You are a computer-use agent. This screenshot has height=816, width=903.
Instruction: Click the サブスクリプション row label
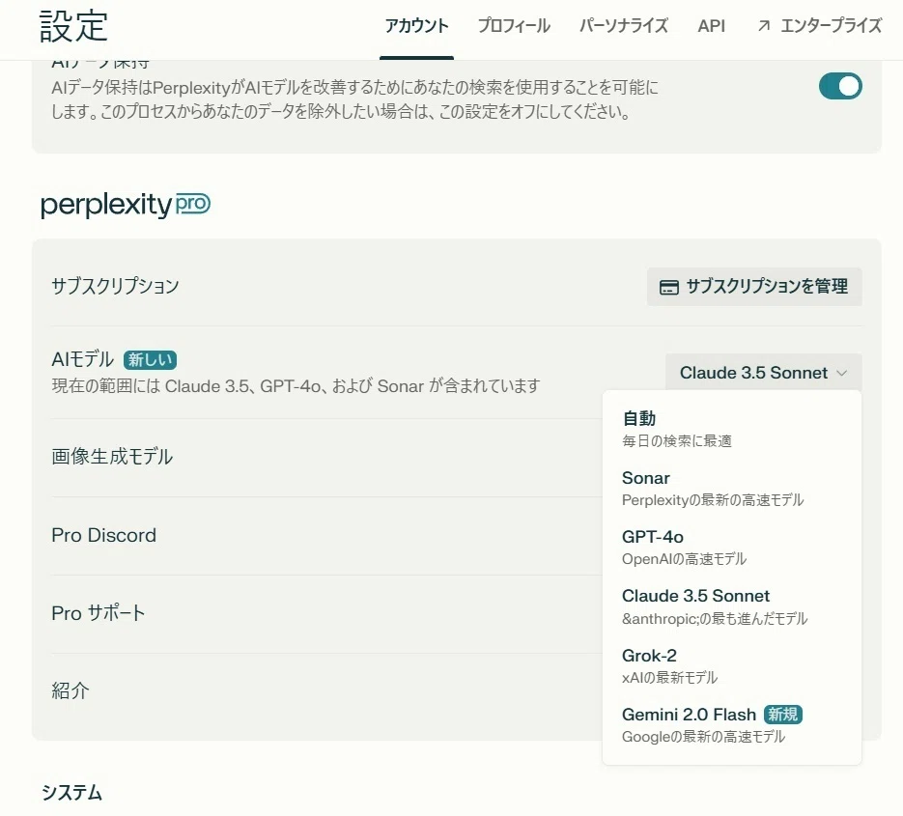click(115, 286)
